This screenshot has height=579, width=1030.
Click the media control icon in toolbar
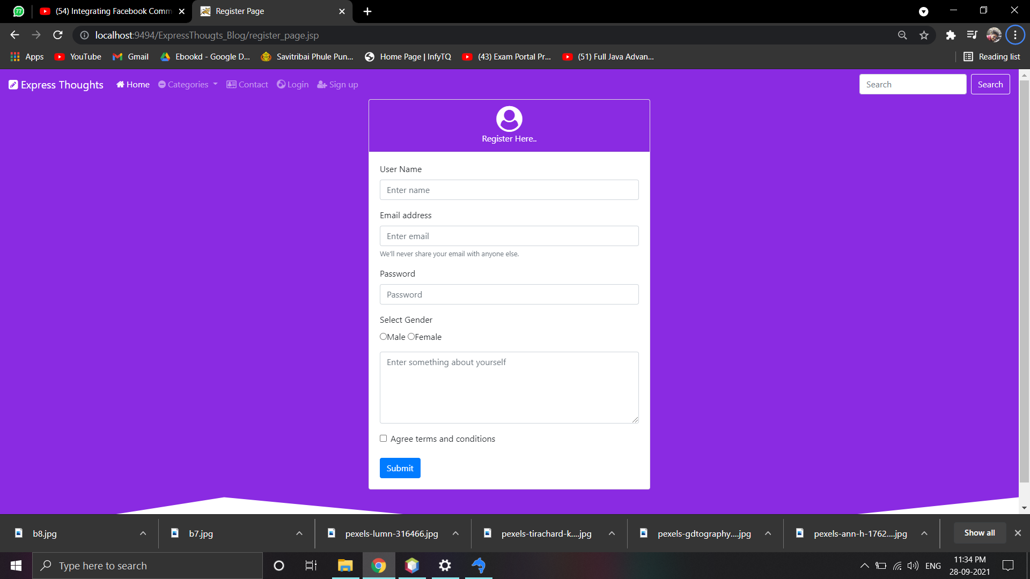[972, 35]
